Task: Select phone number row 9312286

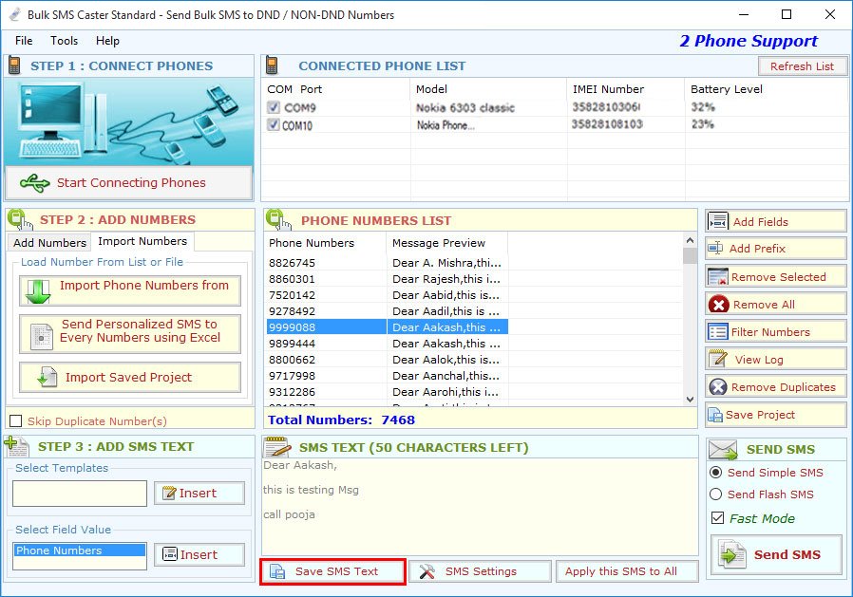Action: click(x=387, y=392)
